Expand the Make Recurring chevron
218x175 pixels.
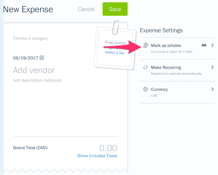[213, 67]
